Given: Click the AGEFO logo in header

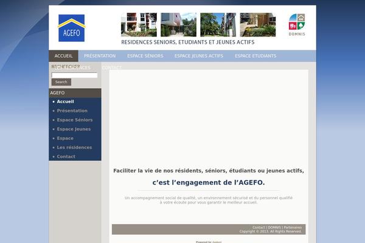Looking at the screenshot, I should coord(71,28).
